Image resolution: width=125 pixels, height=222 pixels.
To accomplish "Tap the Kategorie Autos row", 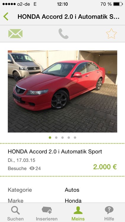I will [x=62, y=190].
